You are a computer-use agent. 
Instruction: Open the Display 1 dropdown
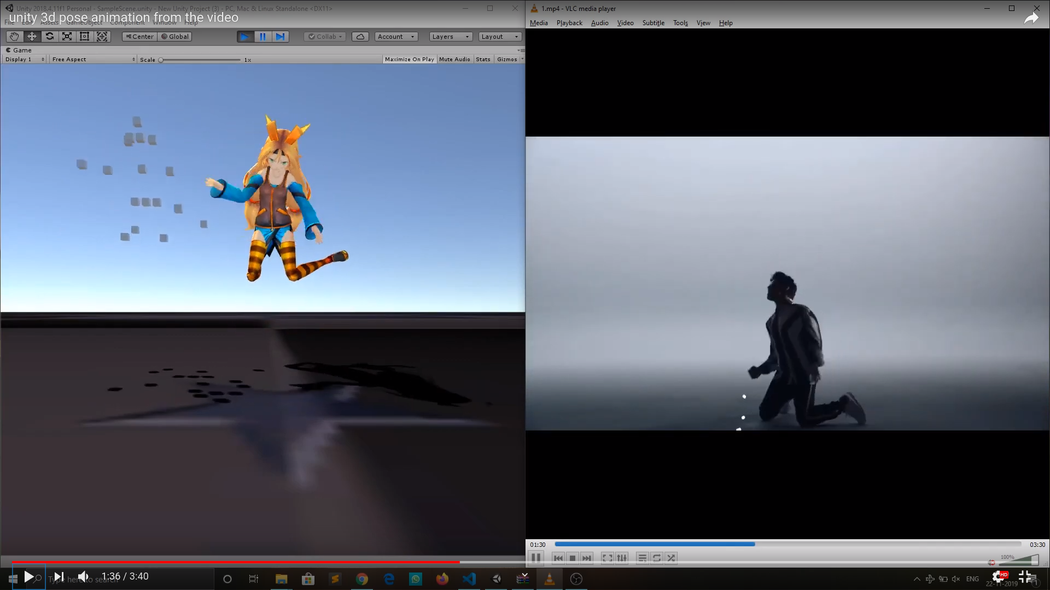pyautogui.click(x=24, y=59)
